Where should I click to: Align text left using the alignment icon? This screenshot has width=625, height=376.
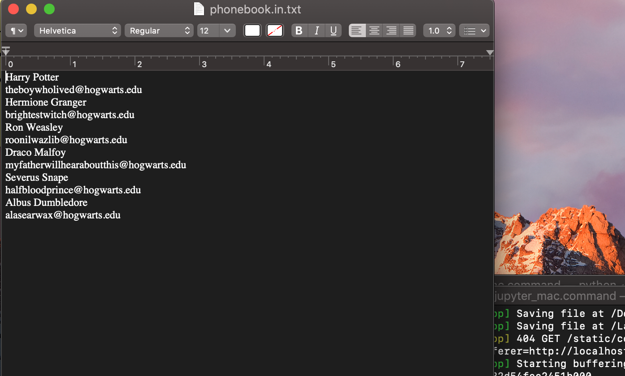pos(357,30)
